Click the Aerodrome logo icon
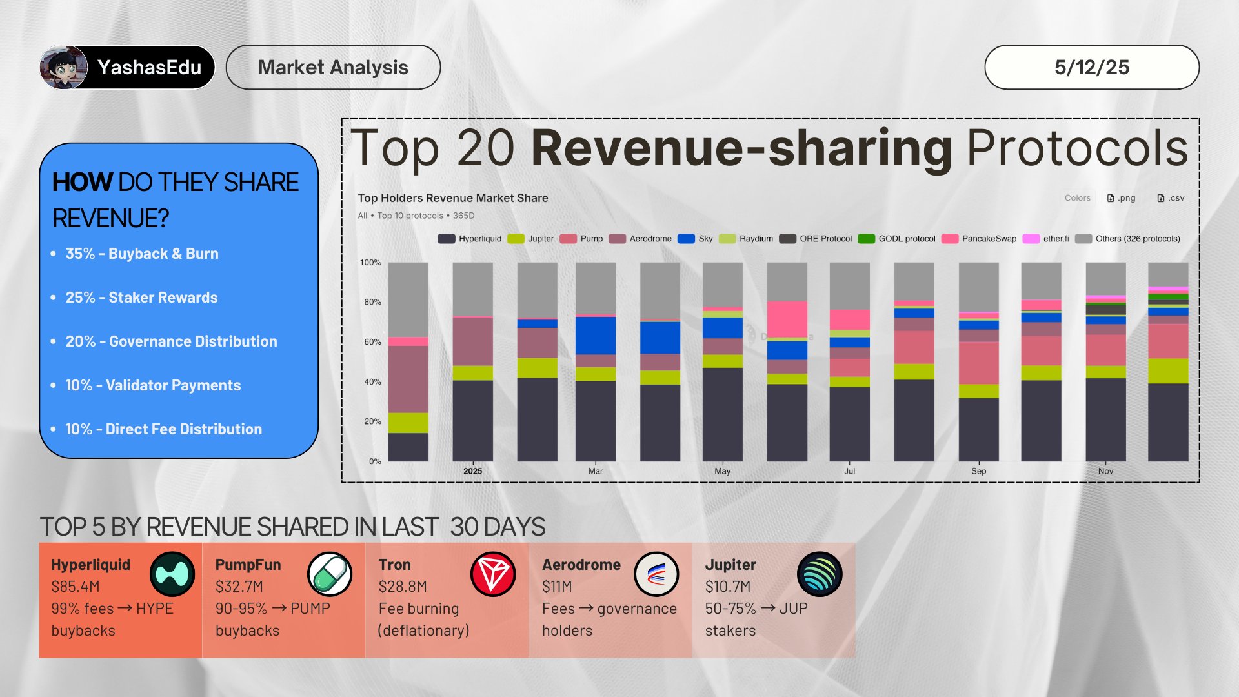 (656, 574)
